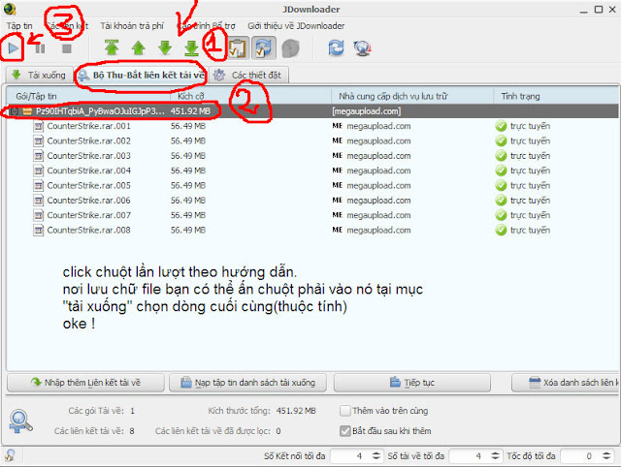
Task: Click 56.49 MB size of CounterStrike.rar.007
Action: [x=188, y=215]
